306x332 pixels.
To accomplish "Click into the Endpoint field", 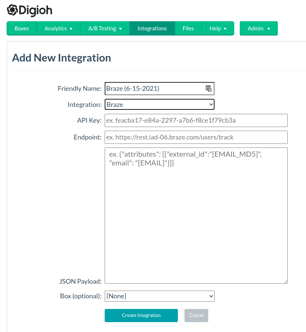I will (196, 137).
